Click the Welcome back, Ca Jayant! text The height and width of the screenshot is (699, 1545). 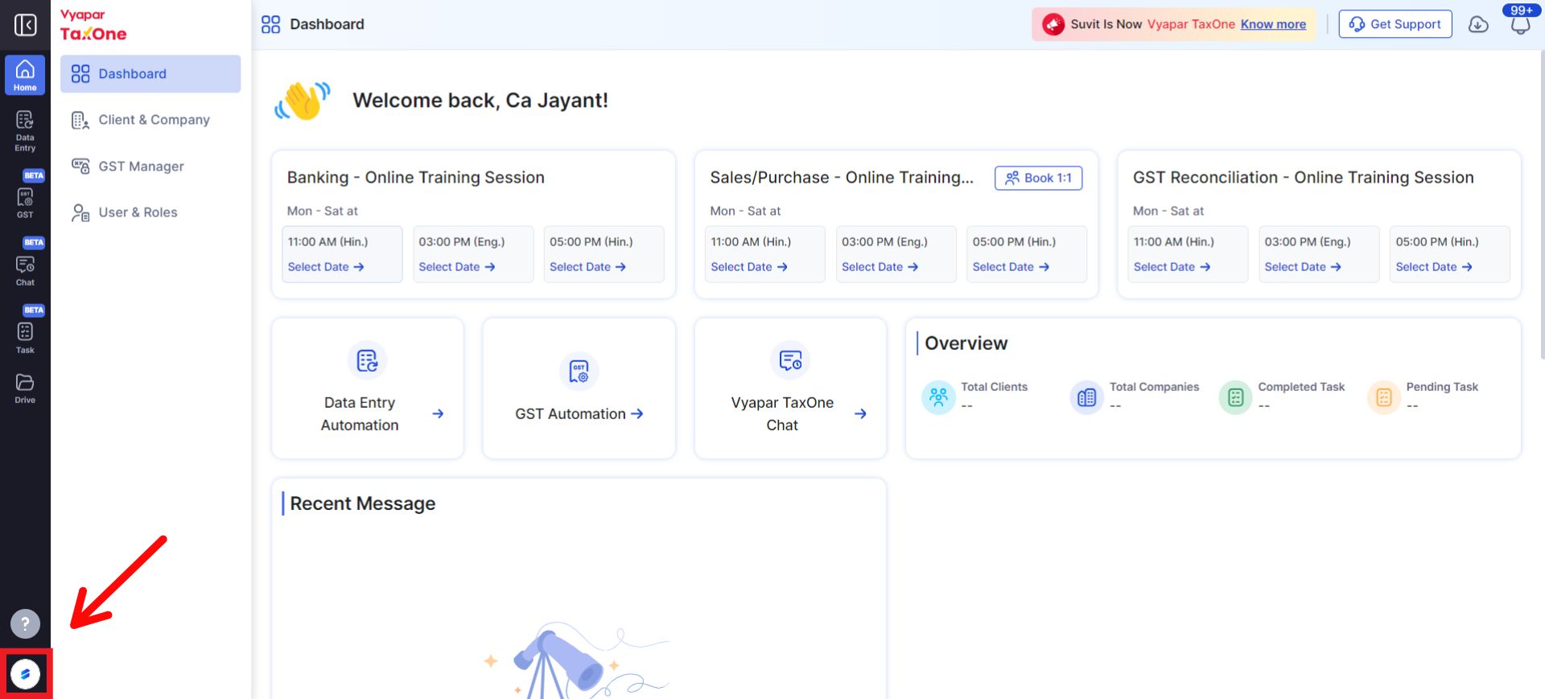pyautogui.click(x=480, y=101)
